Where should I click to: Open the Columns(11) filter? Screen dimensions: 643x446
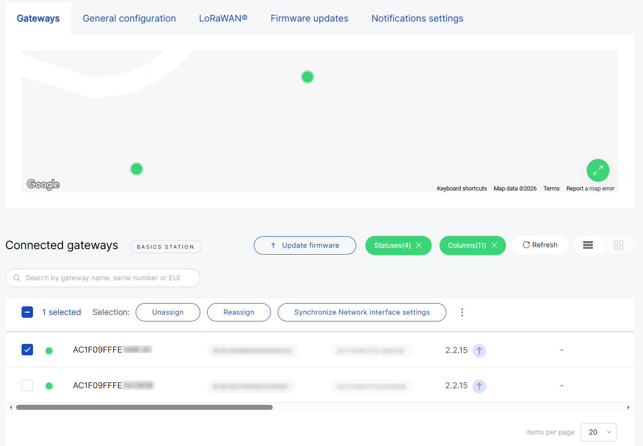(467, 245)
